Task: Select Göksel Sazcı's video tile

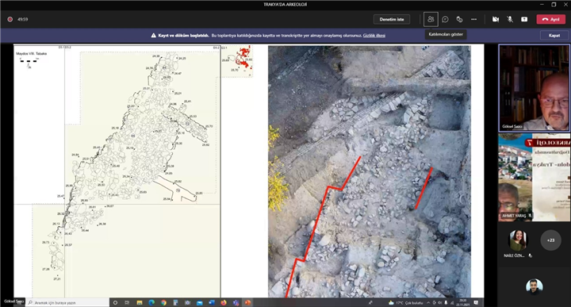Action: [x=534, y=88]
